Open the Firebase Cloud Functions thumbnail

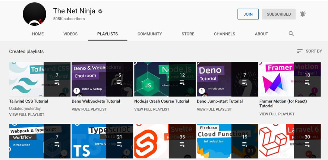click(227, 141)
